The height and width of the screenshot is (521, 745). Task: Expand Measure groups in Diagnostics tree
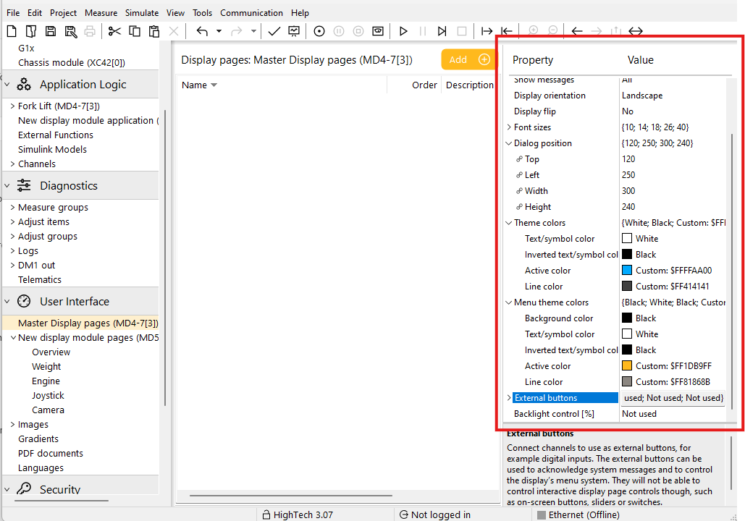coord(12,208)
